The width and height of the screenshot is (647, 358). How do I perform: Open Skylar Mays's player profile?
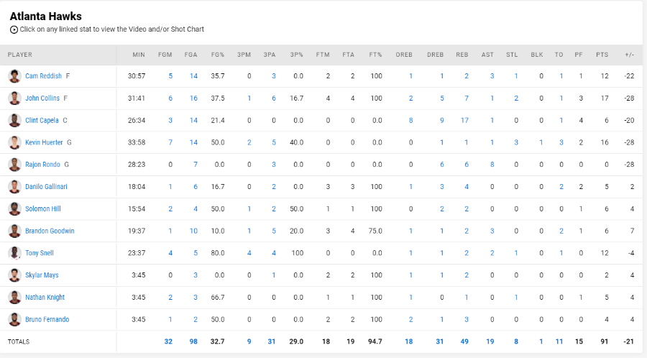pyautogui.click(x=42, y=275)
